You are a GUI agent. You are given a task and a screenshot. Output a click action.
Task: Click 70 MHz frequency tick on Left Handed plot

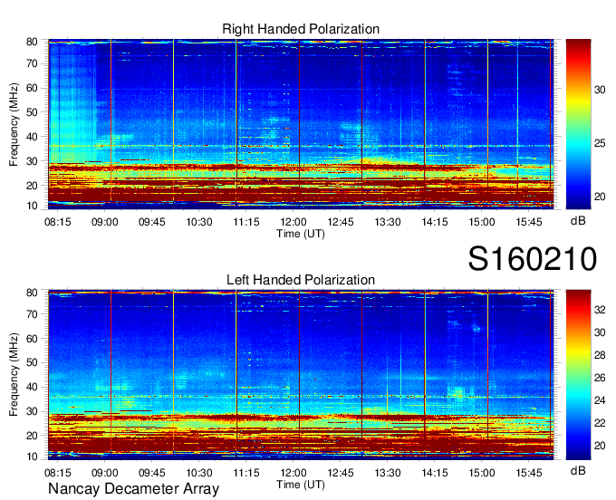[x=33, y=314]
